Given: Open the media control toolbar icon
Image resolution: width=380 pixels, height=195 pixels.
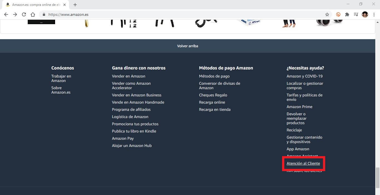Looking at the screenshot, I should point(356,14).
